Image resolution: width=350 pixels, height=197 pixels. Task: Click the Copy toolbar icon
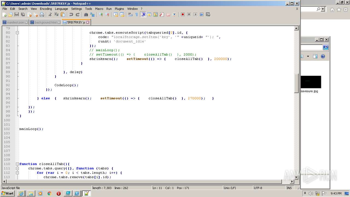[x=57, y=15]
